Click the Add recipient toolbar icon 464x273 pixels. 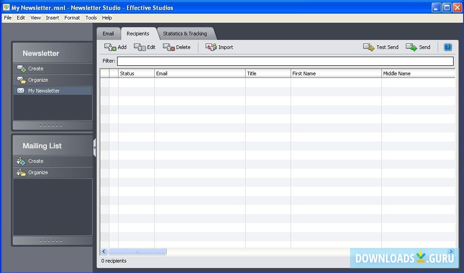(x=110, y=47)
